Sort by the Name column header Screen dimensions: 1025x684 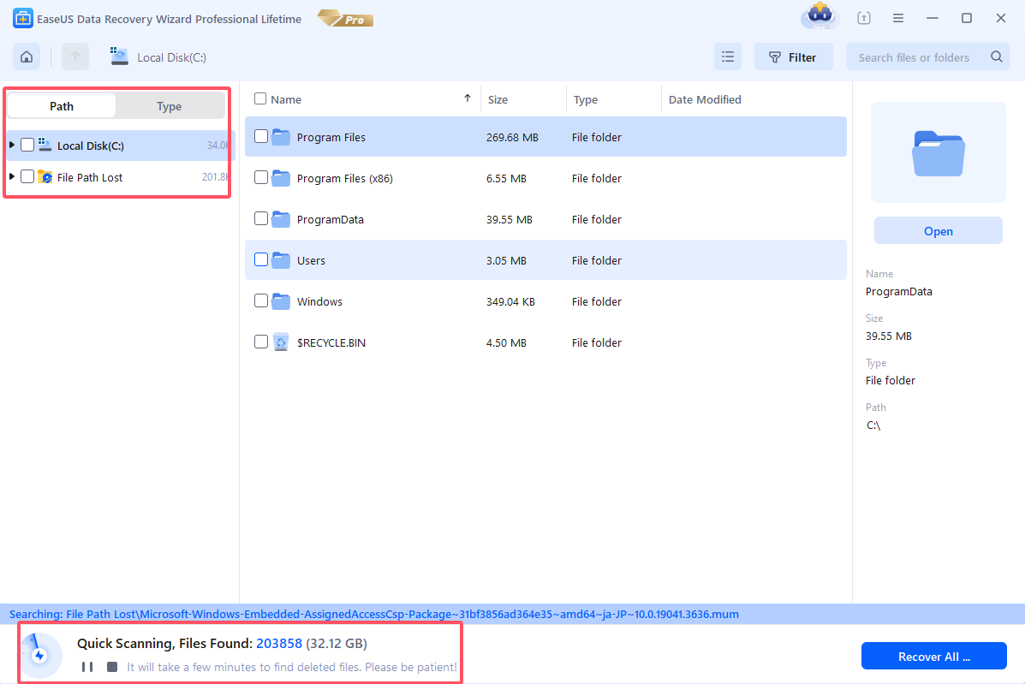[286, 99]
